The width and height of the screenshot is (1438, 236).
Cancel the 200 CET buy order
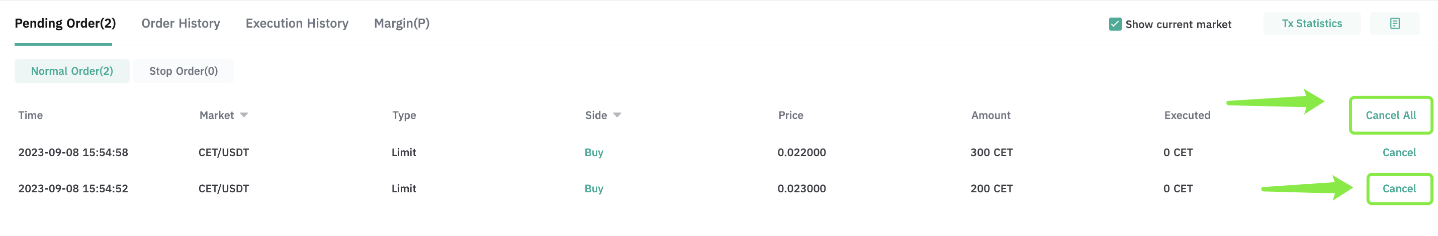pos(1399,189)
